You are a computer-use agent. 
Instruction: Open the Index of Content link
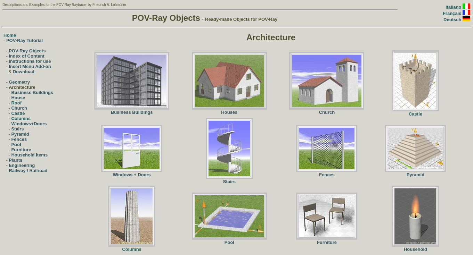point(26,56)
